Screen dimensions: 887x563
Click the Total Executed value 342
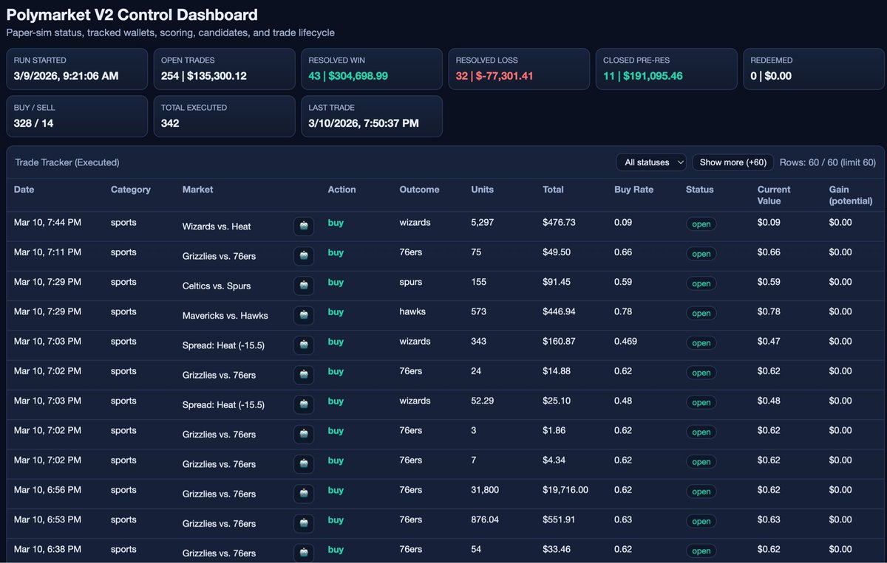pyautogui.click(x=170, y=123)
